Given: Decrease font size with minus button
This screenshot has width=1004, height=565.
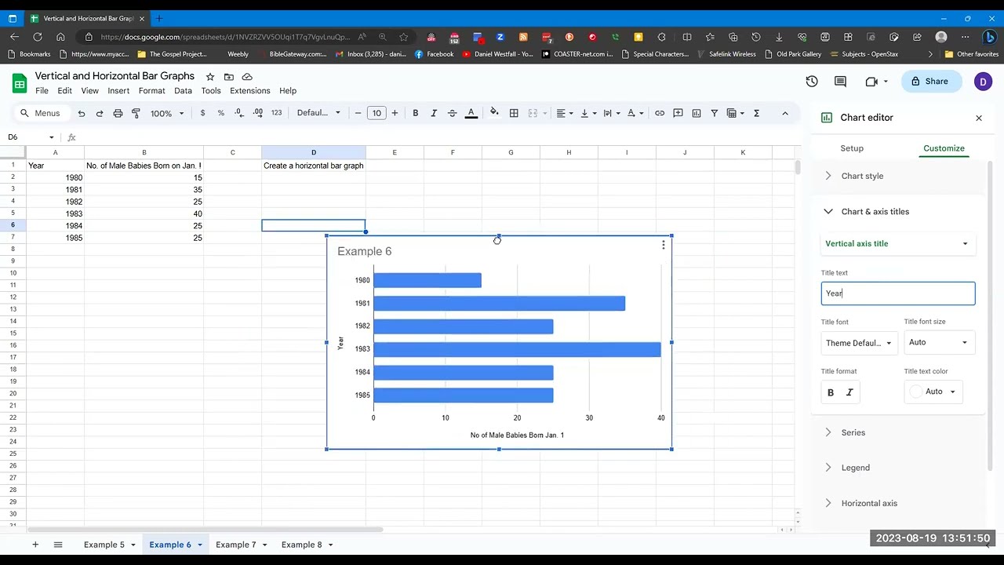Looking at the screenshot, I should [358, 113].
